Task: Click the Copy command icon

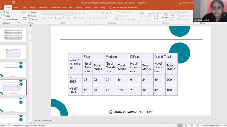Action: pos(4,16)
